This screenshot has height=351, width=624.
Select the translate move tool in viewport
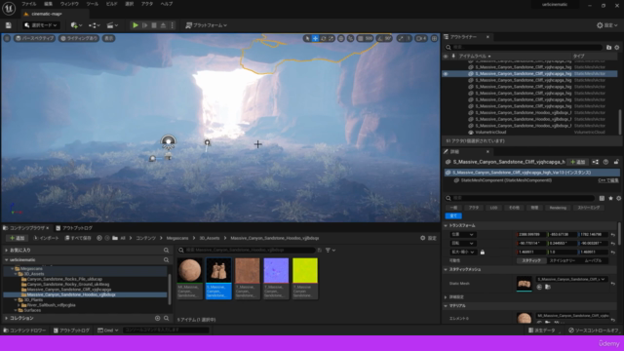click(x=315, y=39)
